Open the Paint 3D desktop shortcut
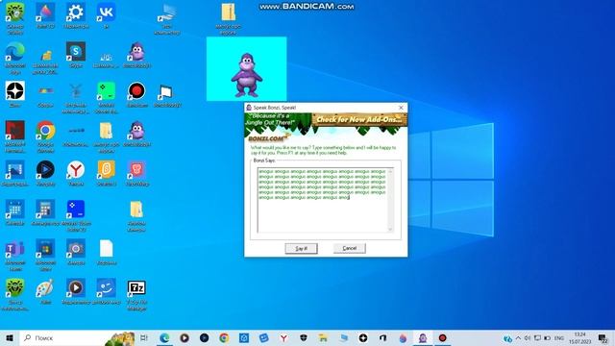615x346 pixels. click(45, 15)
